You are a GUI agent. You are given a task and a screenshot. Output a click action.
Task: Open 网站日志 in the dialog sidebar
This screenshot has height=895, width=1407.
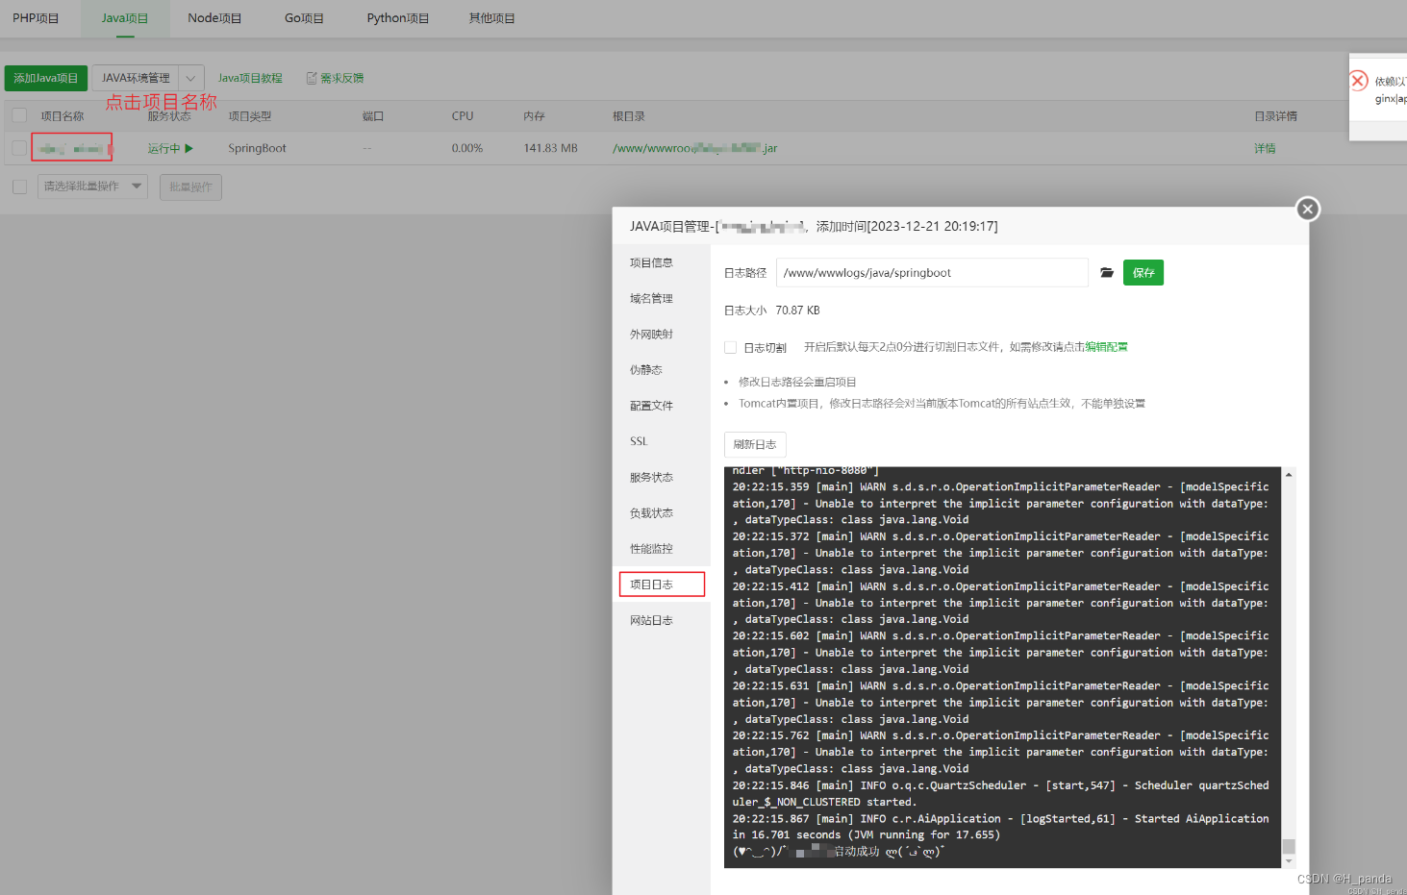pyautogui.click(x=651, y=620)
